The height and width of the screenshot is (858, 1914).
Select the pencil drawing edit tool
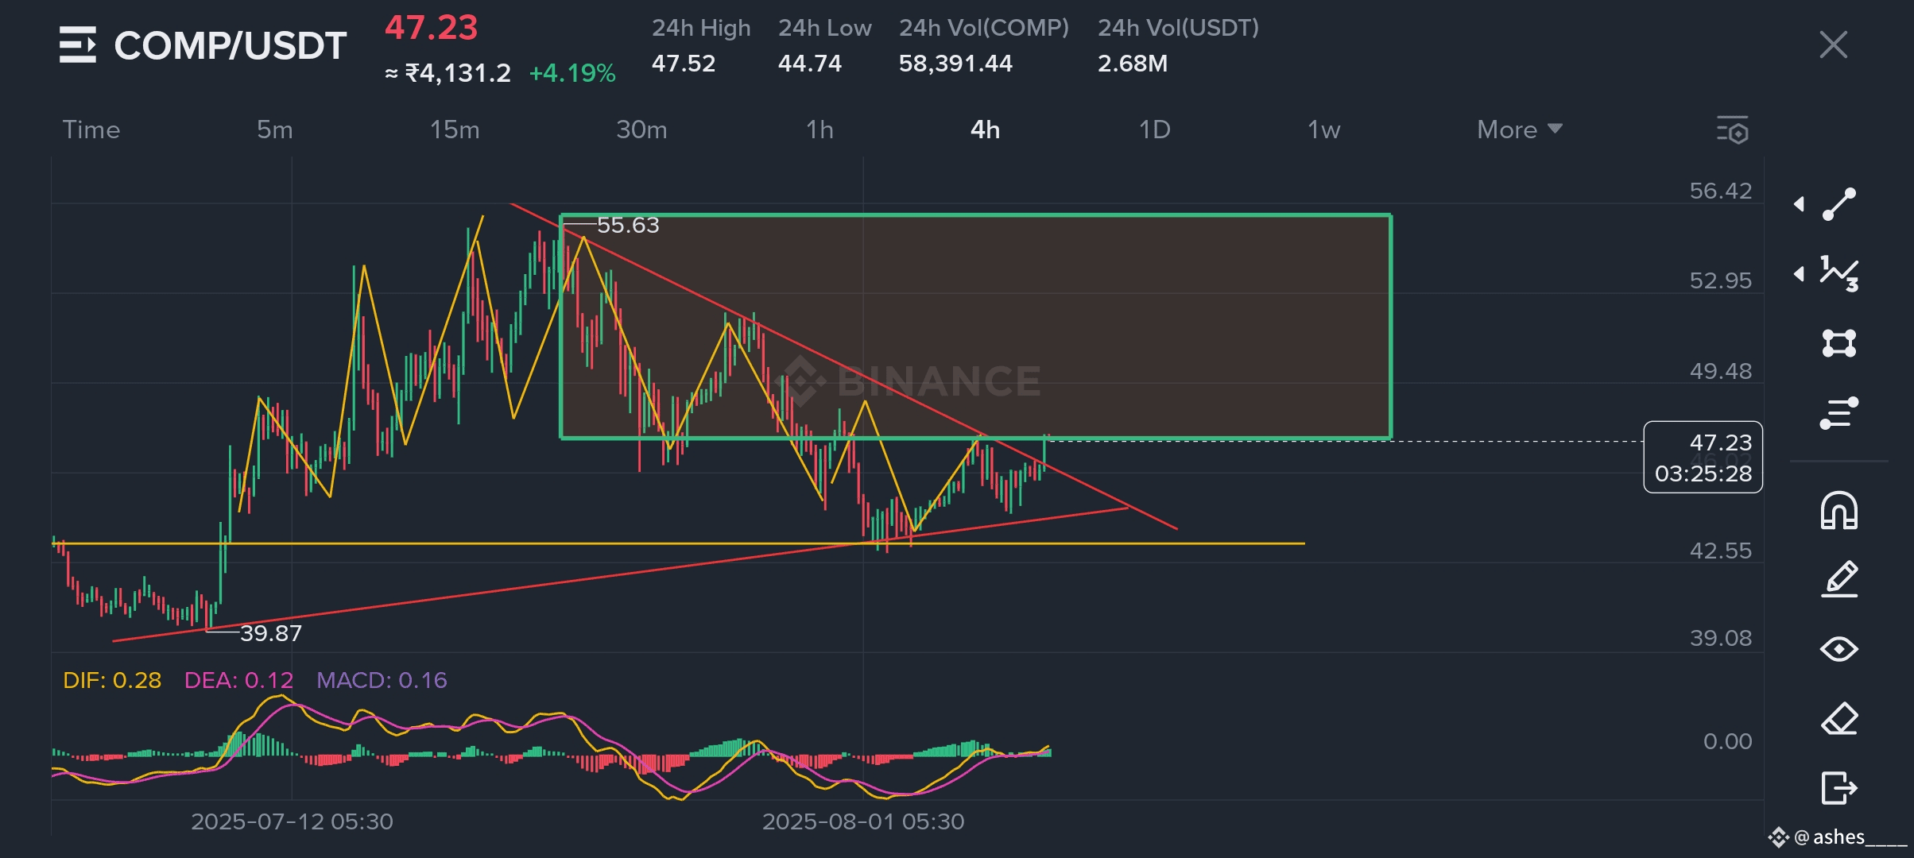point(1838,579)
